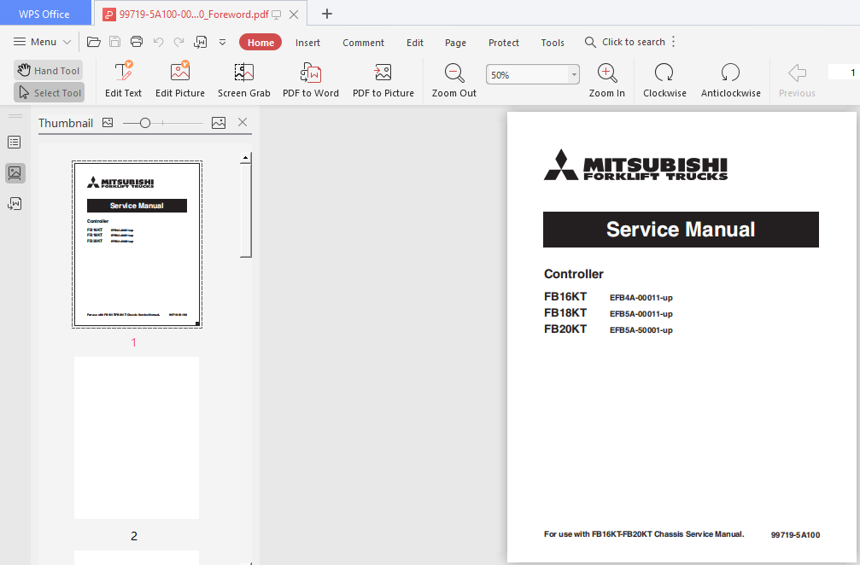
Task: Open the Comment tab
Action: click(x=363, y=43)
